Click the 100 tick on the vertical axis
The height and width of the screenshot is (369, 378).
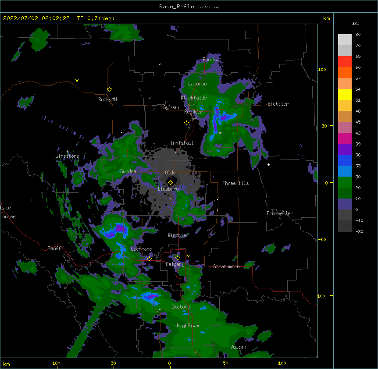(322, 69)
